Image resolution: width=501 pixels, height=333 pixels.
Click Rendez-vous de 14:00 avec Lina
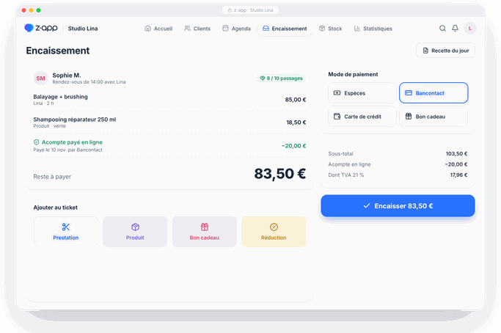click(89, 82)
